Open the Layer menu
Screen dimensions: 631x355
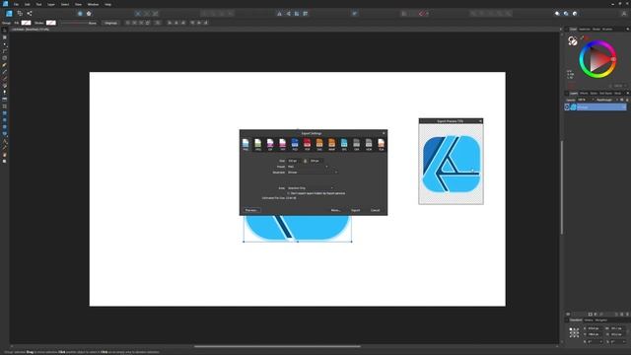coord(51,4)
